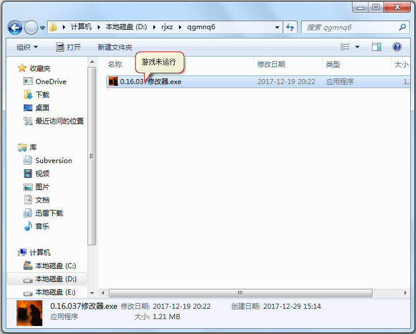416x334 pixels.
Task: Click the folder icon in address bar
Action: coord(53,27)
